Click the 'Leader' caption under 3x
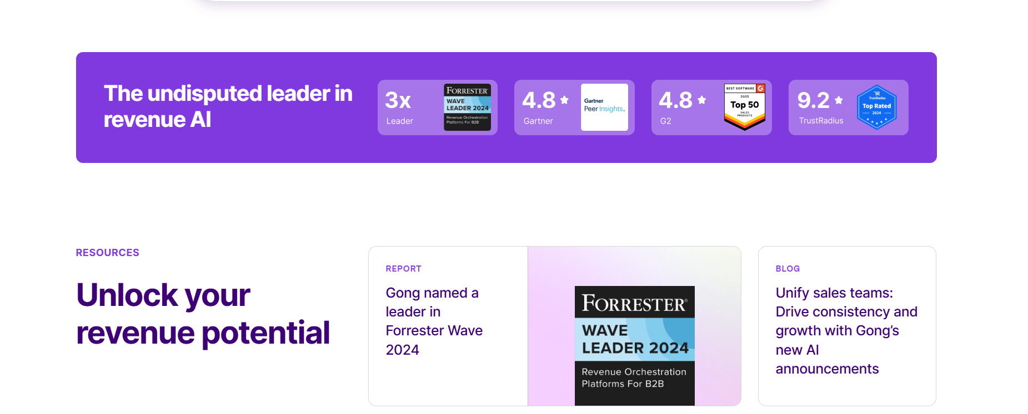This screenshot has height=414, width=1028. coord(400,121)
